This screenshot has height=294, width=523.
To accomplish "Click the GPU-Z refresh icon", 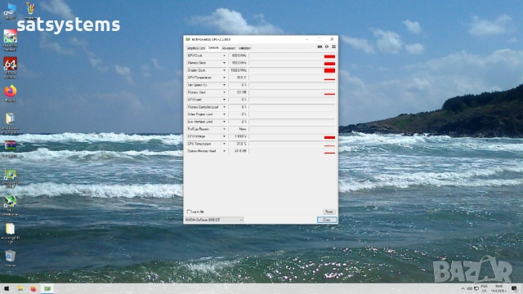I will (x=327, y=47).
